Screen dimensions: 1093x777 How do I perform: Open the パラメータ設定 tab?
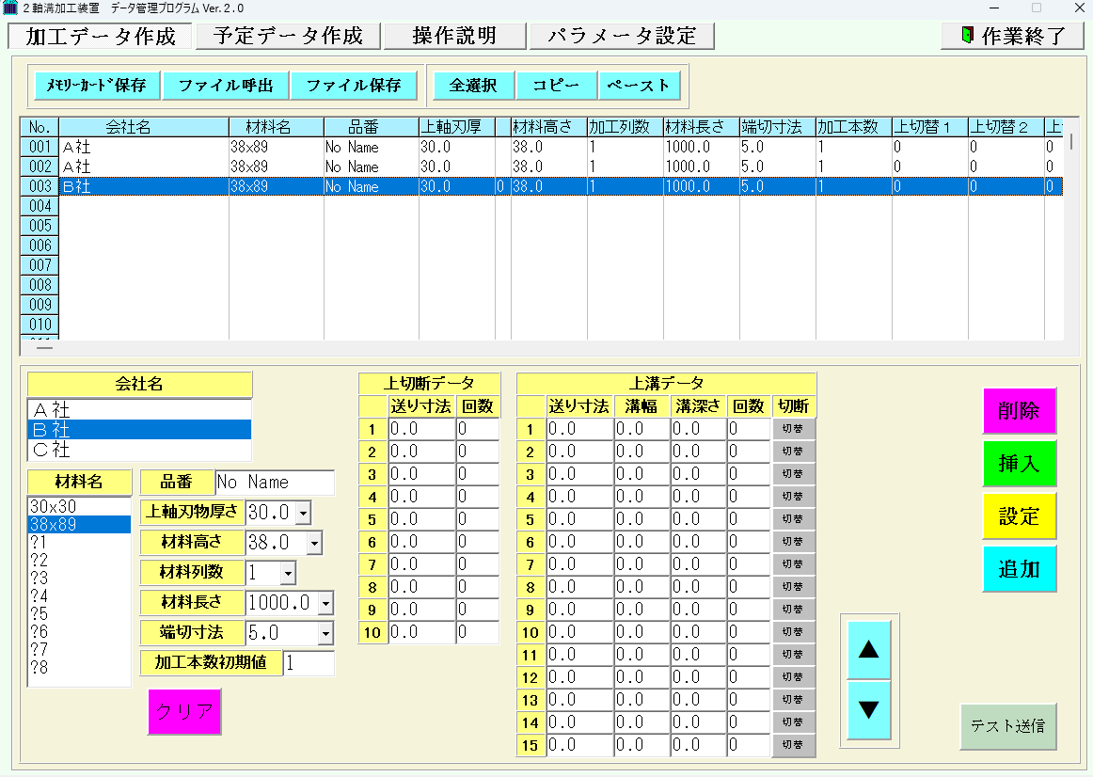click(623, 36)
